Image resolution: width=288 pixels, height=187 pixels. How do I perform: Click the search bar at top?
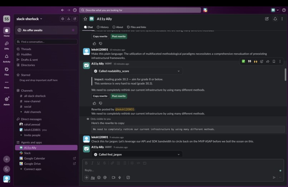140,10
